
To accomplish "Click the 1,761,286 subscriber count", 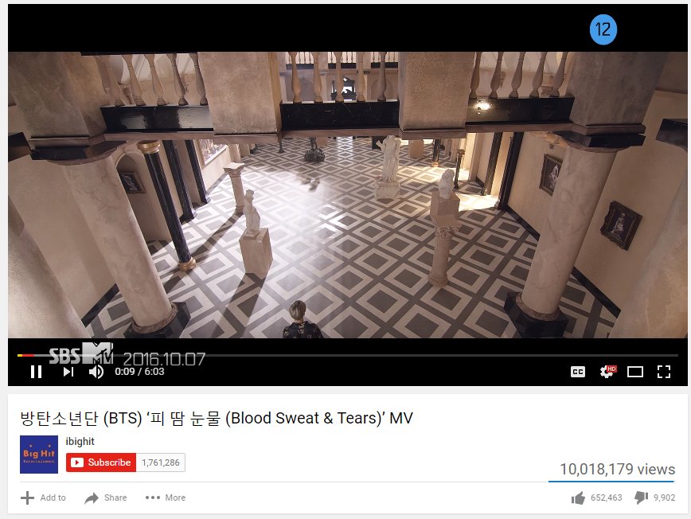I will coord(161,462).
